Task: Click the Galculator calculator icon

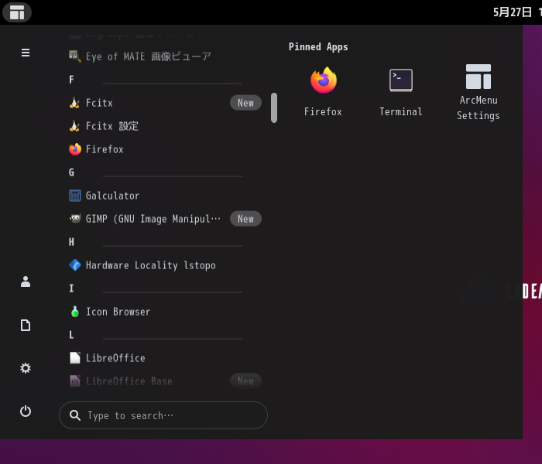Action: click(74, 196)
